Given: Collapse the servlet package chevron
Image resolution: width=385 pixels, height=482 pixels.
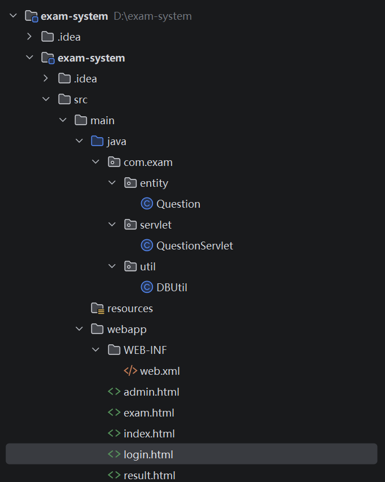Looking at the screenshot, I should [x=112, y=225].
